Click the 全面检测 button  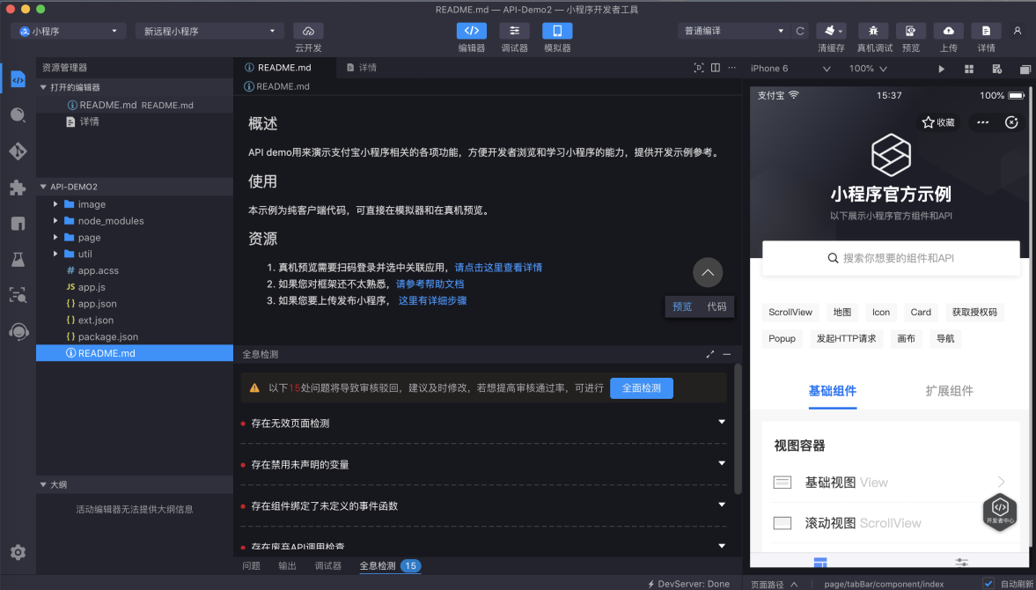[x=642, y=387]
